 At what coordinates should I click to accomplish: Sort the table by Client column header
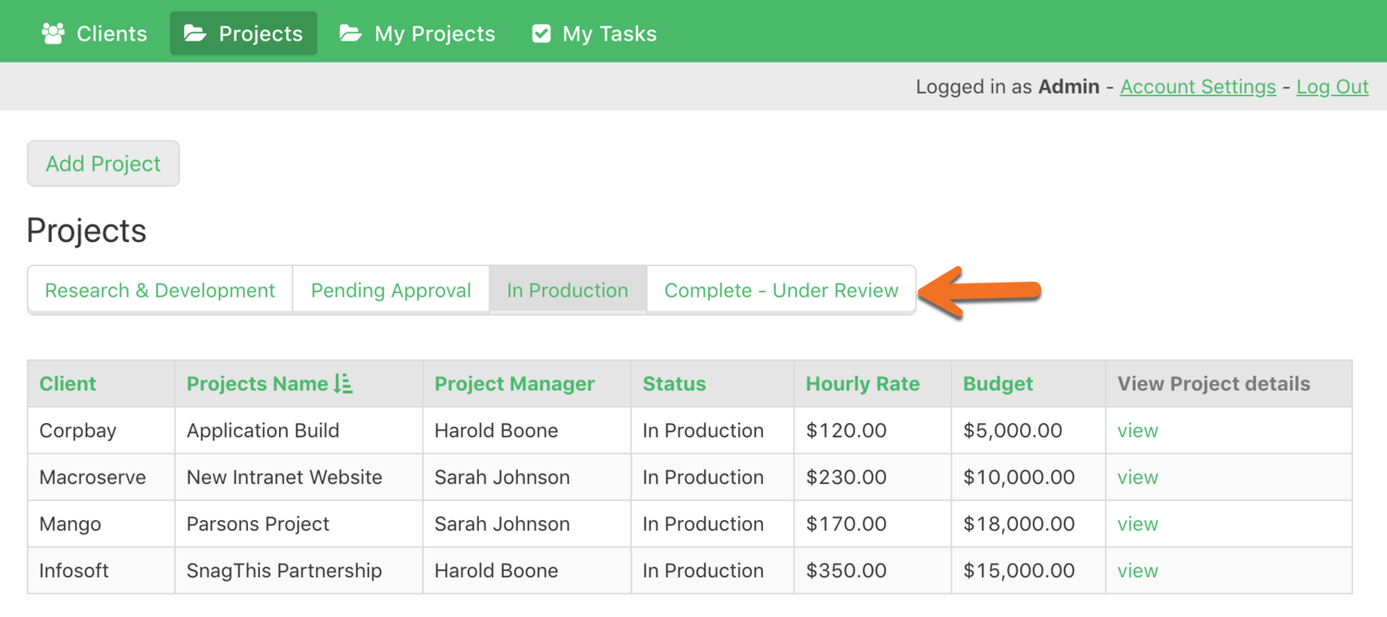[x=68, y=384]
